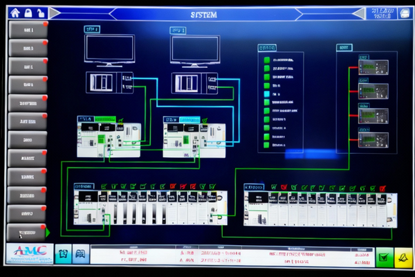
Task: Select the fourth left sidebar menu button
Action: (27, 85)
